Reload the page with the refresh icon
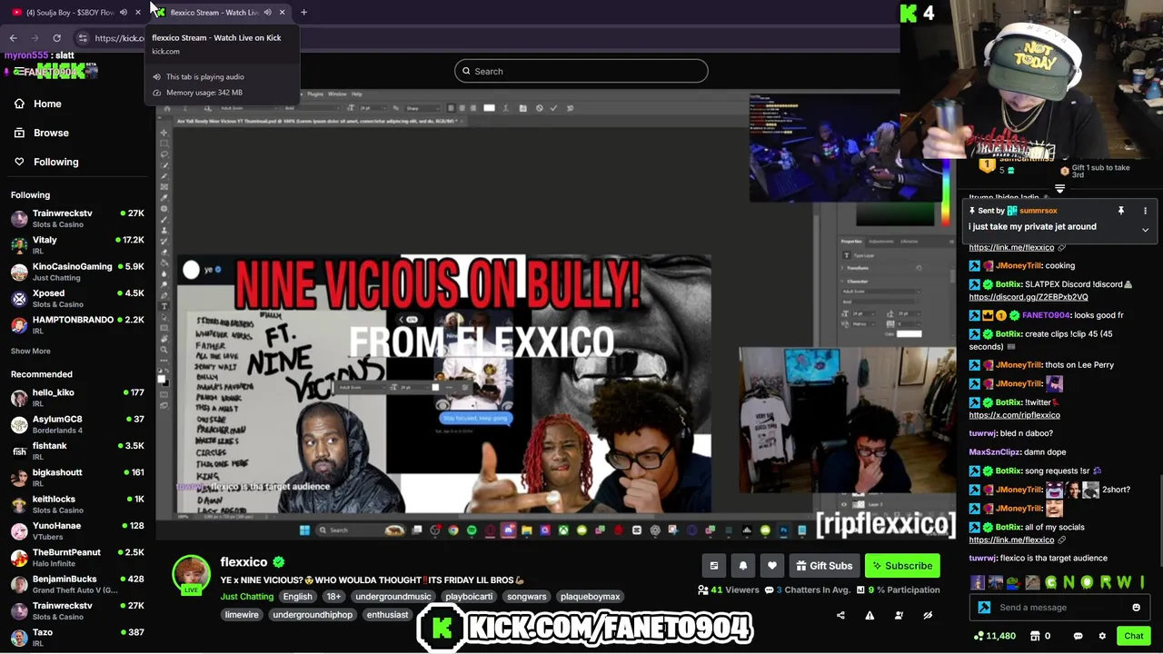The height and width of the screenshot is (654, 1163). click(x=56, y=38)
